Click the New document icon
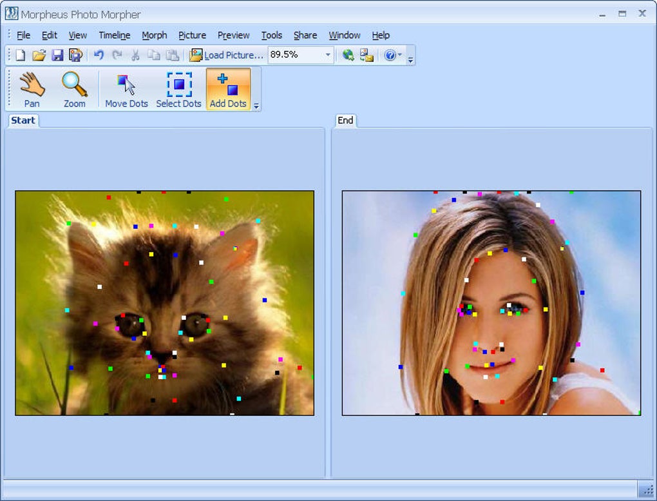Screen dimensions: 657x501 [21, 55]
